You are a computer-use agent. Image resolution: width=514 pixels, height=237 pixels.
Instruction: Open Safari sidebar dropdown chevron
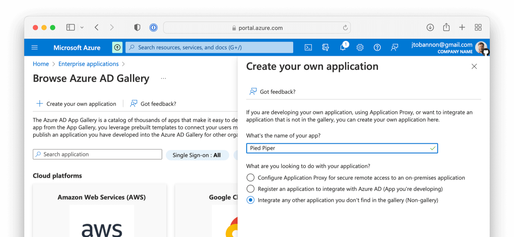point(82,28)
